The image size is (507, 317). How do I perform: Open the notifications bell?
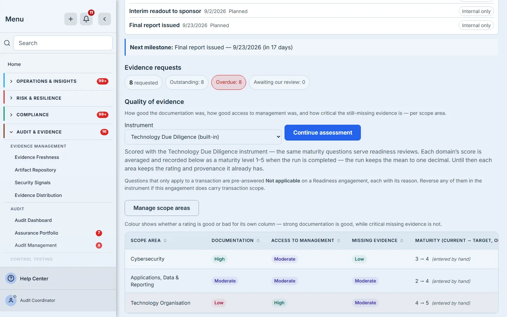tap(86, 19)
